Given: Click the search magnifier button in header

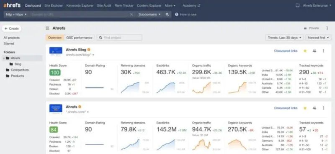Looking at the screenshot, I should (x=167, y=15).
